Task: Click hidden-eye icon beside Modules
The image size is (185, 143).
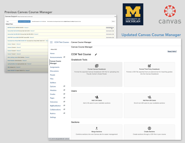Action: (64, 90)
